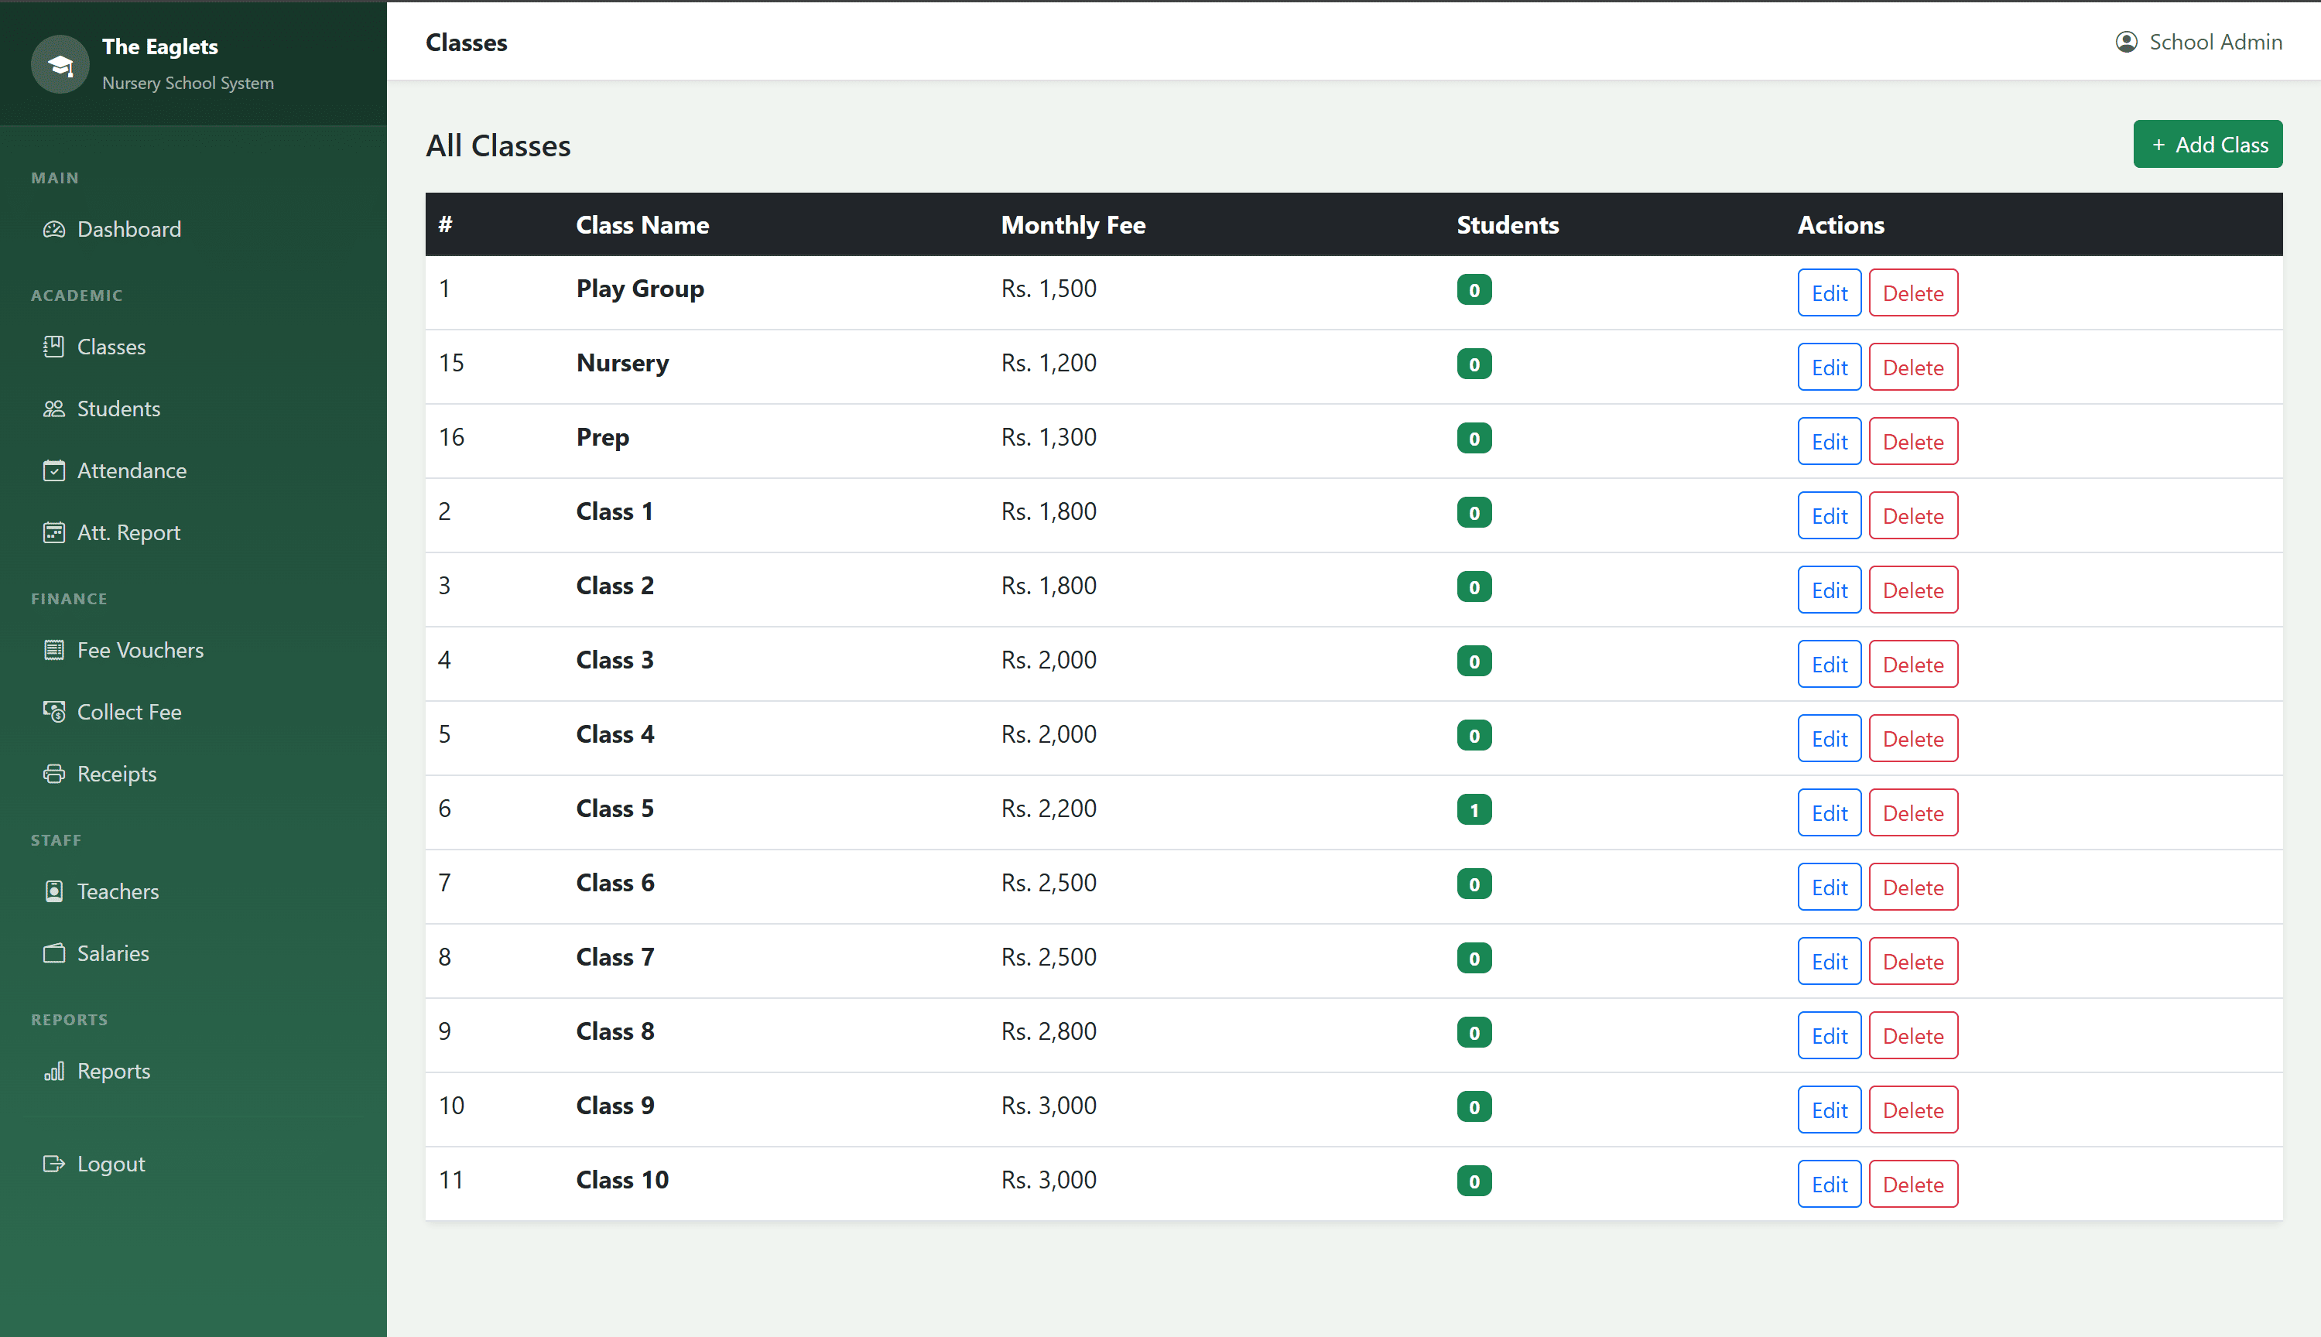The width and height of the screenshot is (2321, 1337).
Task: Click the Teachers badge icon
Action: 54,891
